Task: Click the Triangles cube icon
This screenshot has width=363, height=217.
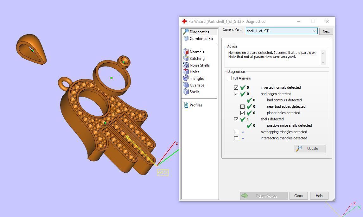Action: [x=186, y=78]
